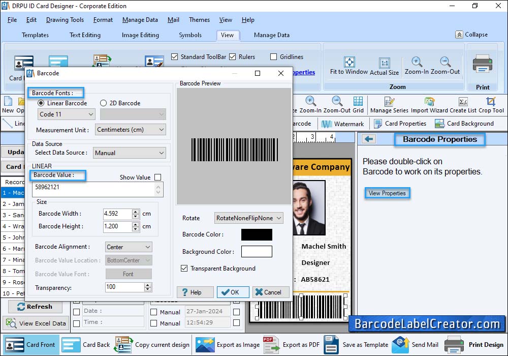This screenshot has width=508, height=356.
Task: Click the Fit to Window icon
Action: pos(350,62)
